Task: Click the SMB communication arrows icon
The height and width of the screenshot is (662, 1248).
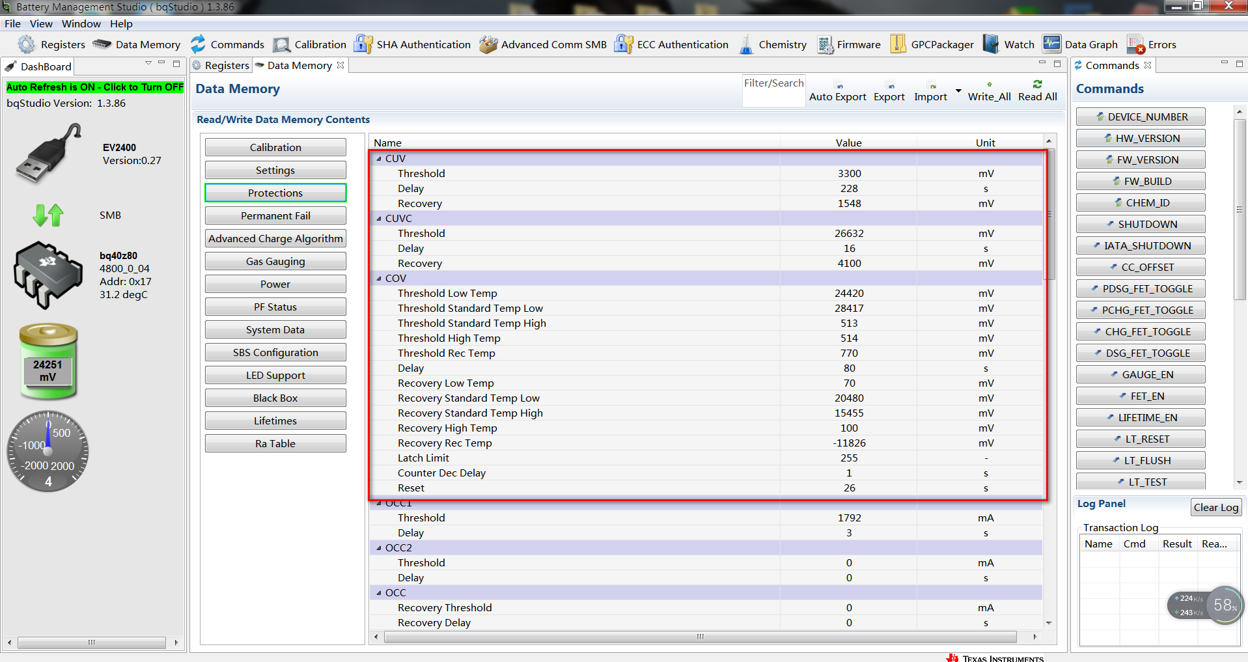Action: click(x=48, y=215)
